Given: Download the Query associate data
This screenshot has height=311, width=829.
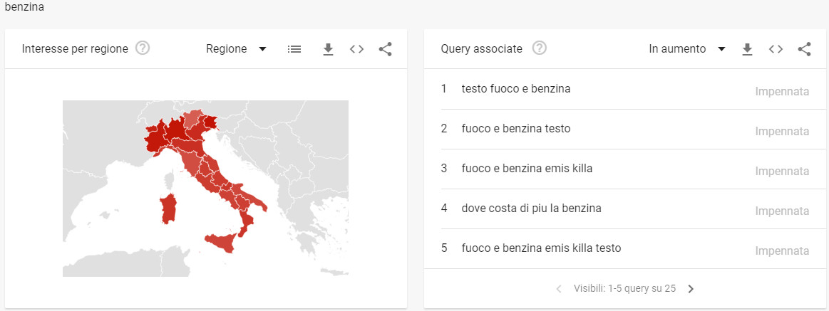Looking at the screenshot, I should coord(747,49).
